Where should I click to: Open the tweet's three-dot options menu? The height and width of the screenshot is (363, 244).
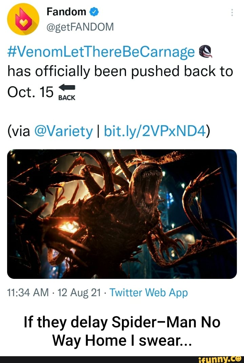coord(232,13)
